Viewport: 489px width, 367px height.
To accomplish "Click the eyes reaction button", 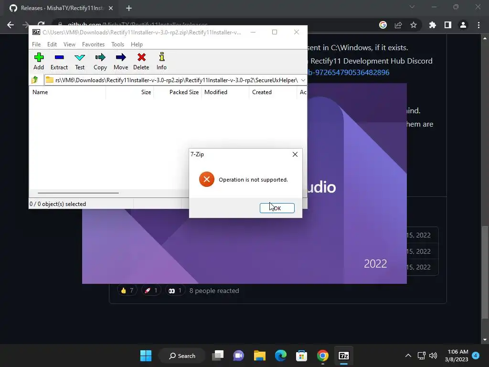I will pos(175,291).
